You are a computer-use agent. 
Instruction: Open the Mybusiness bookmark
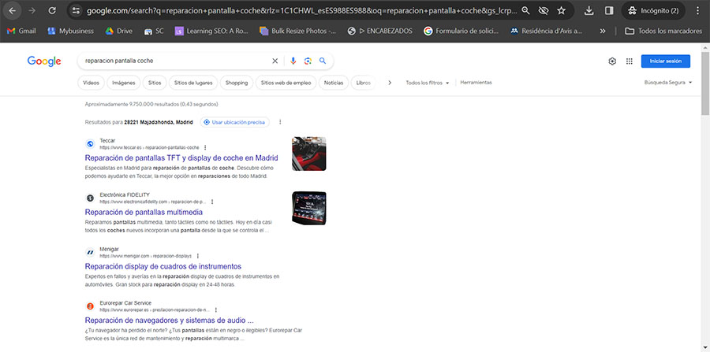(x=71, y=31)
